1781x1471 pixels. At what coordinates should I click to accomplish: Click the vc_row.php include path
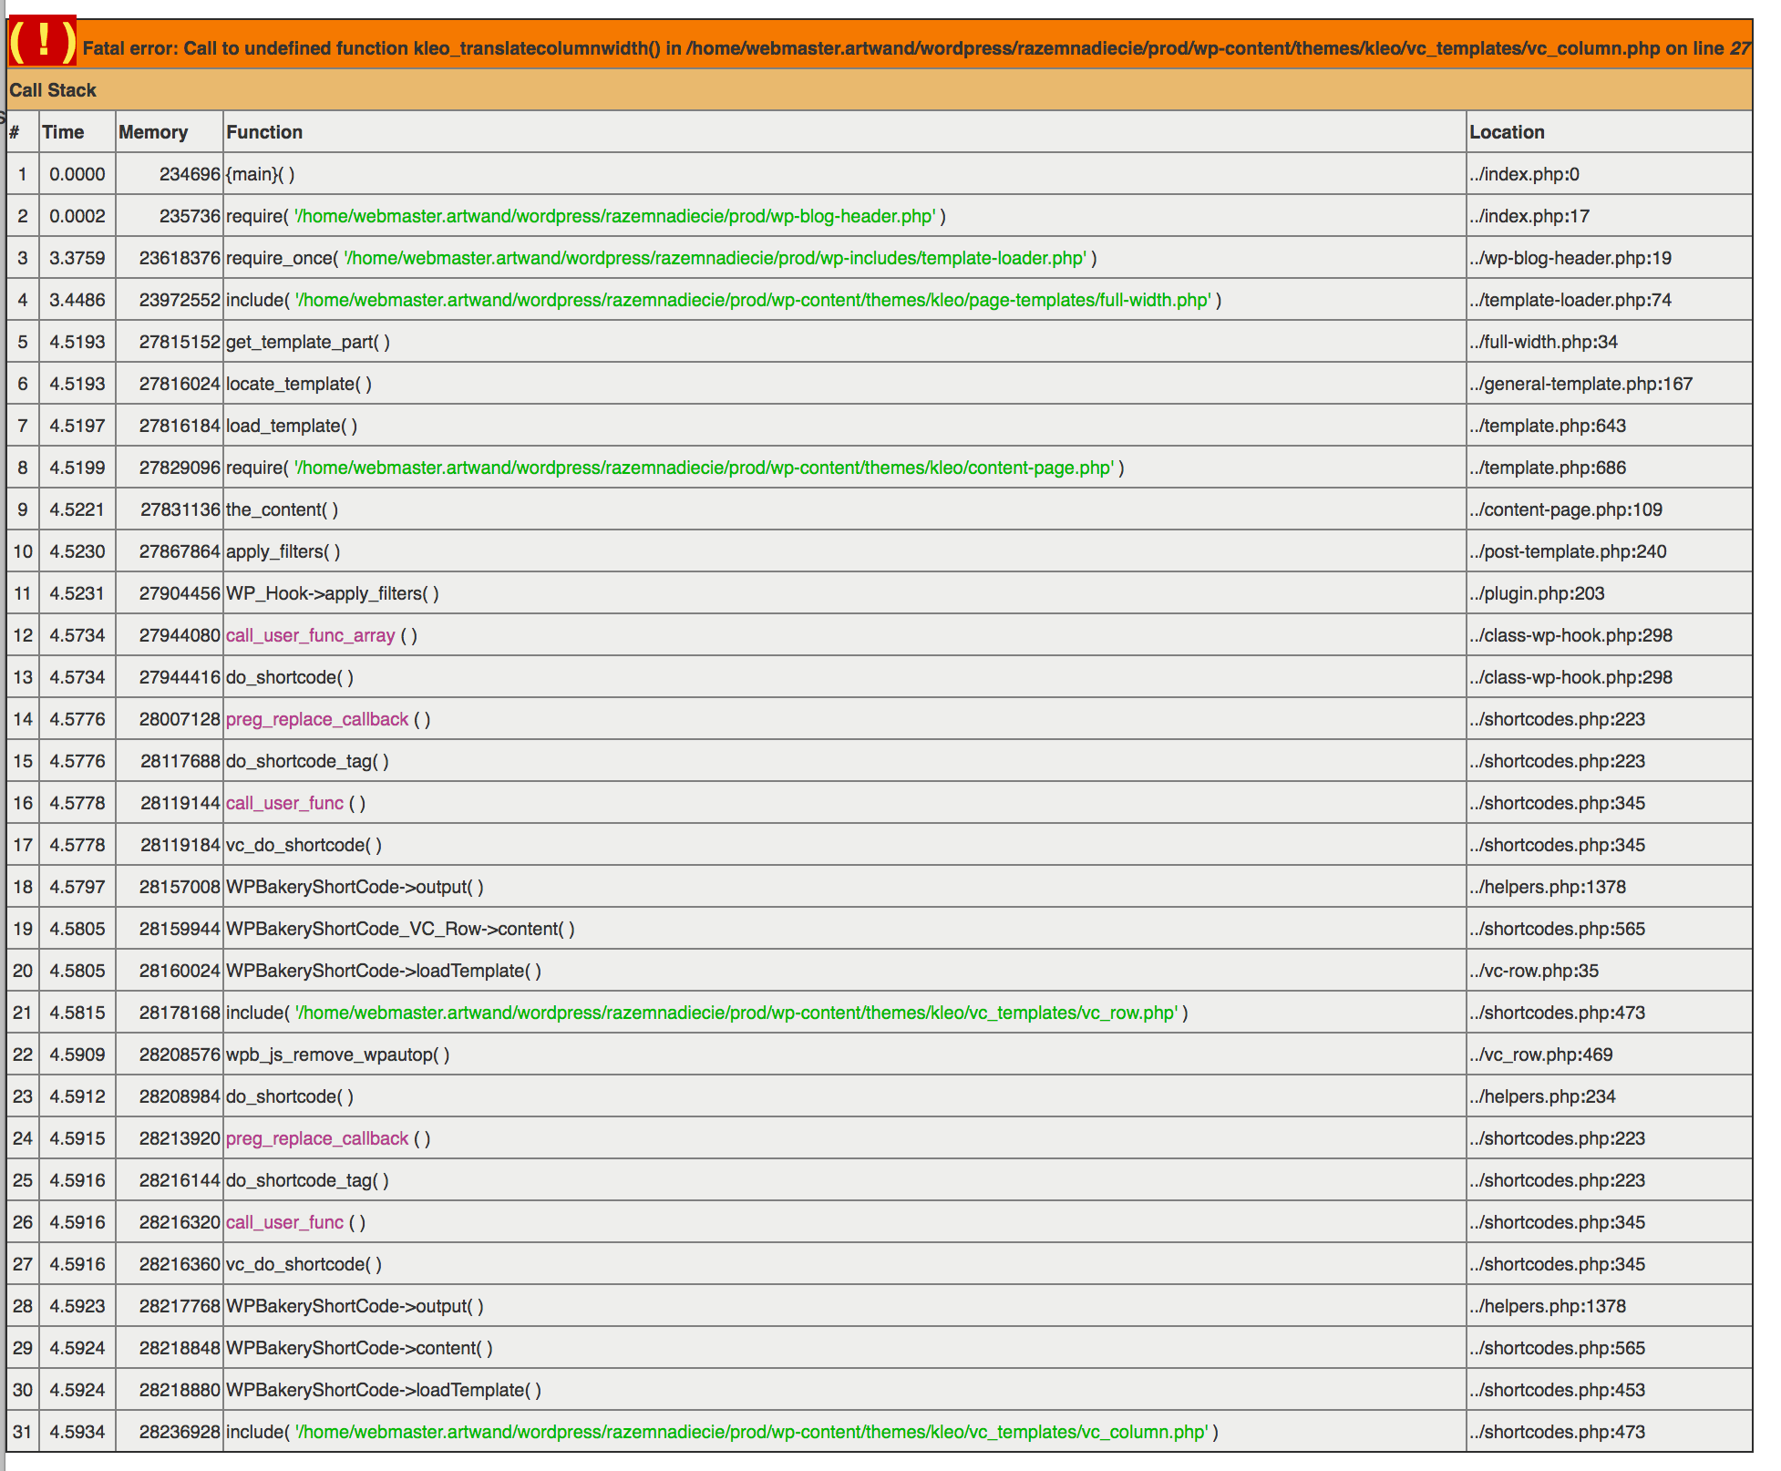click(736, 1013)
